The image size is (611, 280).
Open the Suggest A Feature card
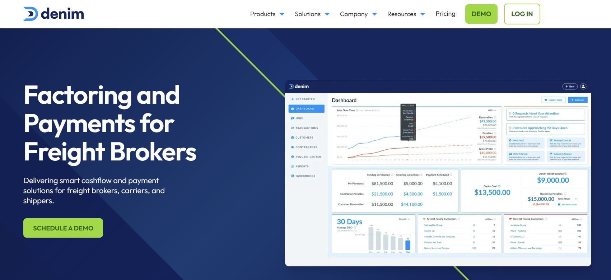566,156
